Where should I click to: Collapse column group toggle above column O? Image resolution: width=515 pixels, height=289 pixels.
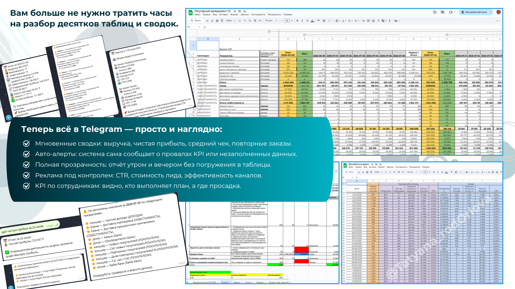click(447, 35)
